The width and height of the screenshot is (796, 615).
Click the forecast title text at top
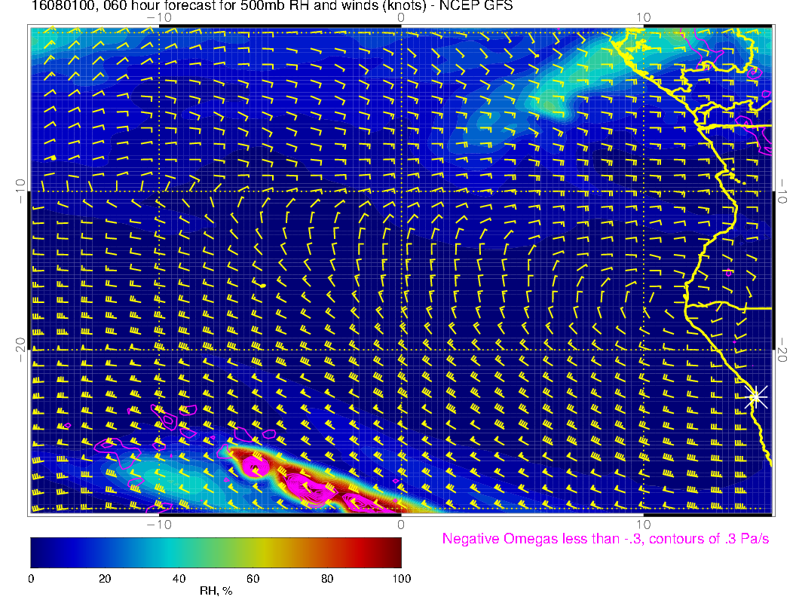[272, 5]
